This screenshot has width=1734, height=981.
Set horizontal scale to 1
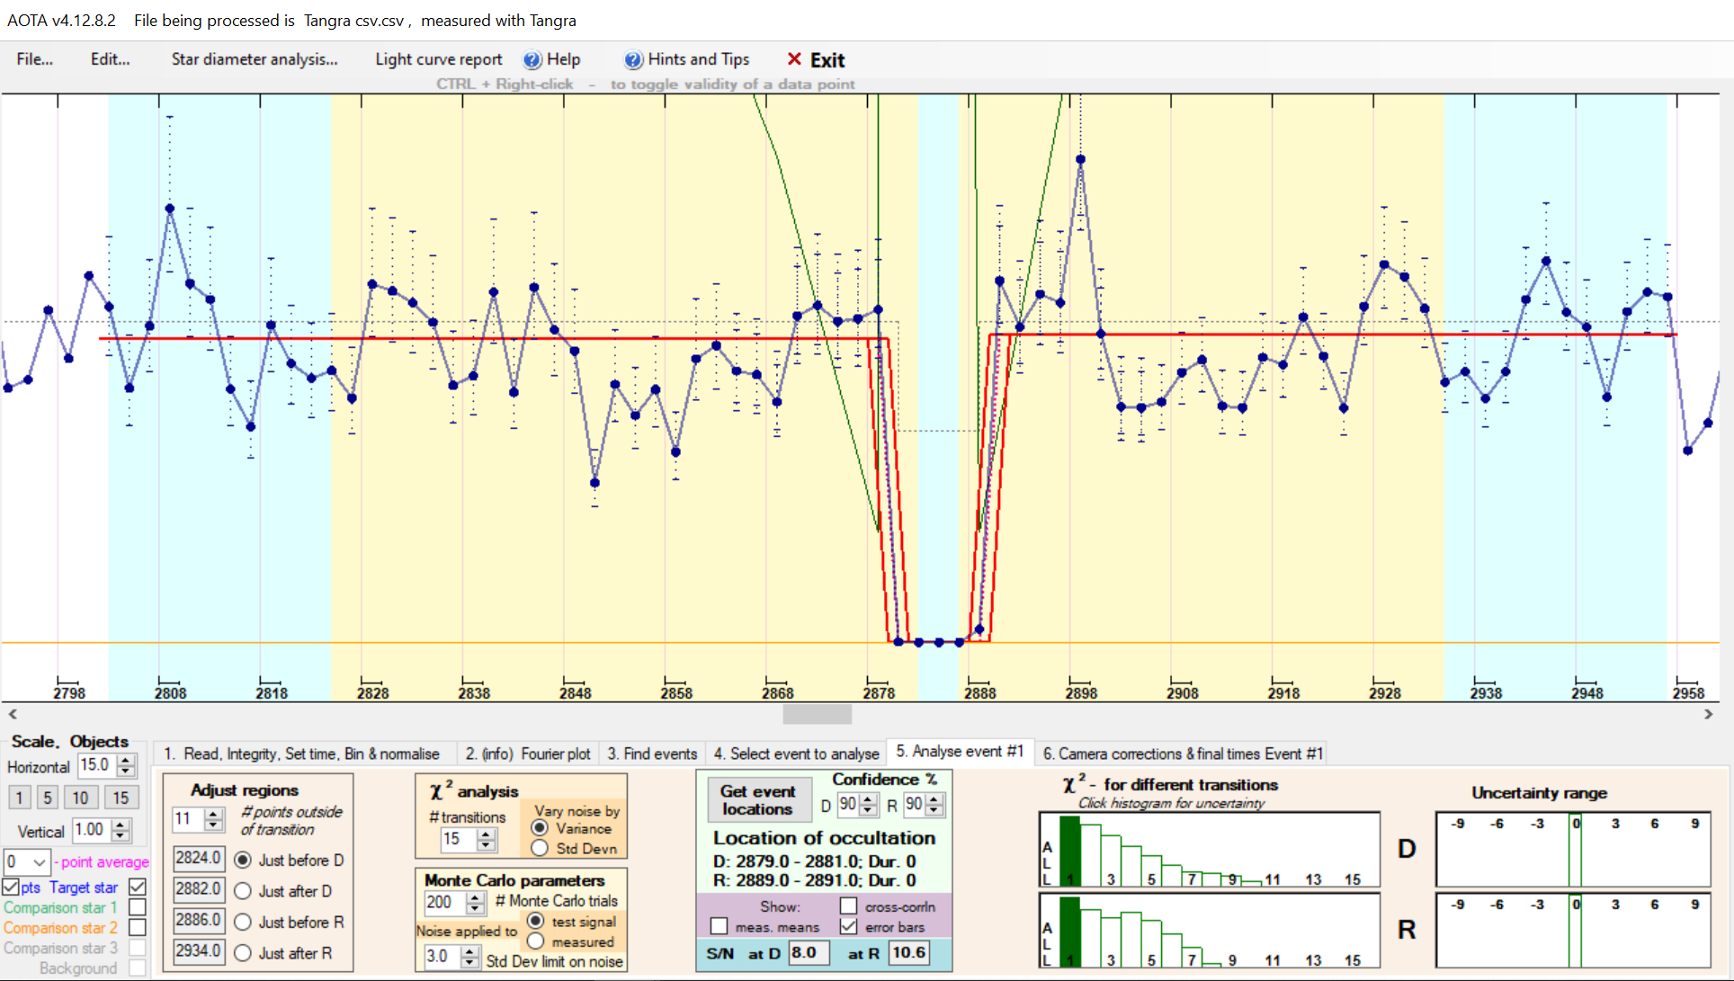pos(19,798)
